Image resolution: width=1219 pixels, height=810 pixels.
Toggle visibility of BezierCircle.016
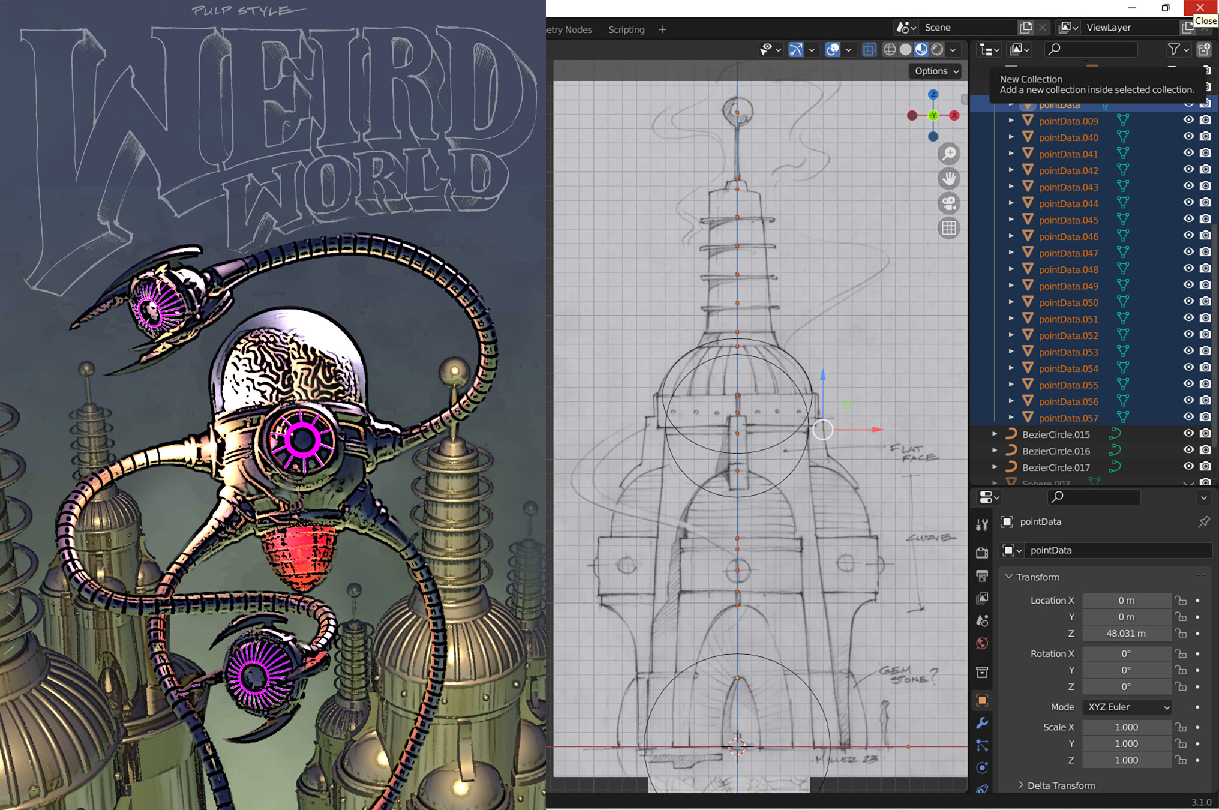click(1188, 450)
